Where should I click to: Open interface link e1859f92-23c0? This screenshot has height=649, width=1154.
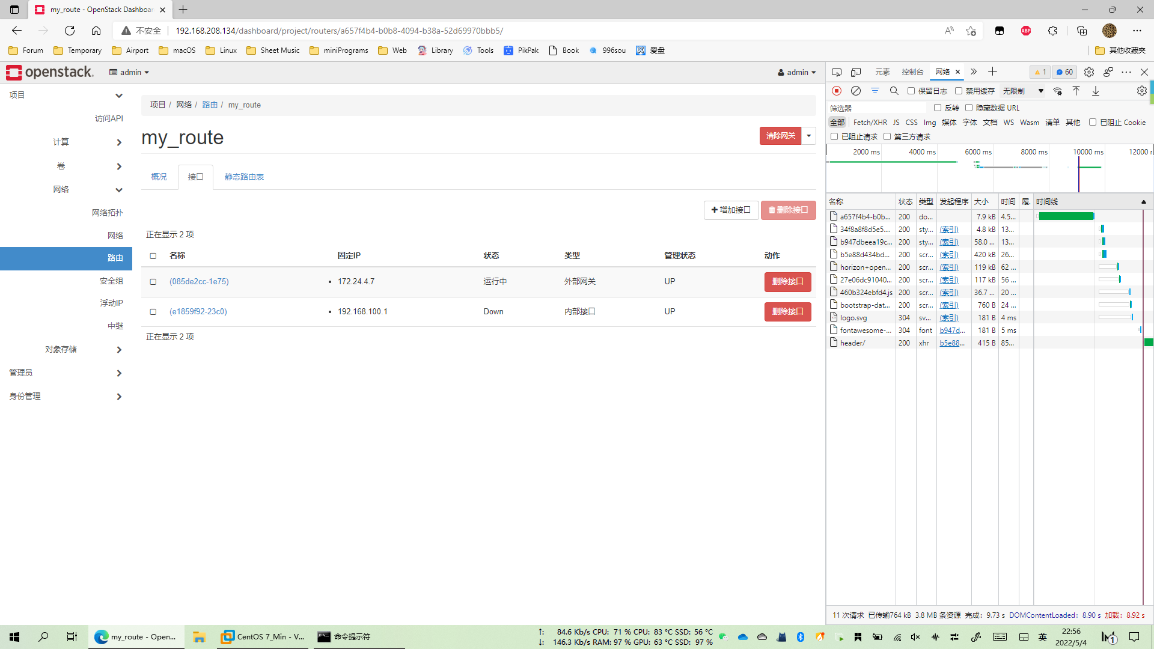click(x=198, y=311)
